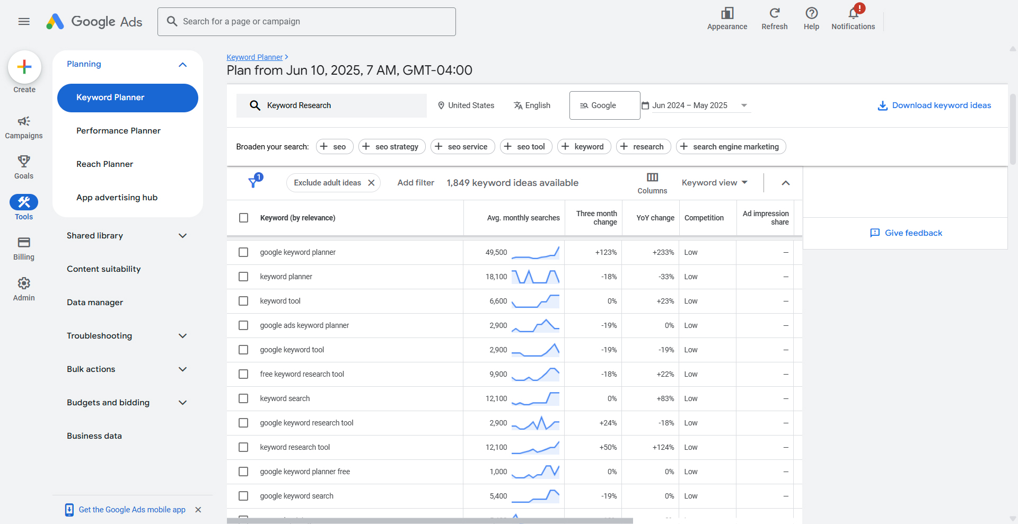Image resolution: width=1018 pixels, height=524 pixels.
Task: Open Data manager
Action: click(95, 303)
